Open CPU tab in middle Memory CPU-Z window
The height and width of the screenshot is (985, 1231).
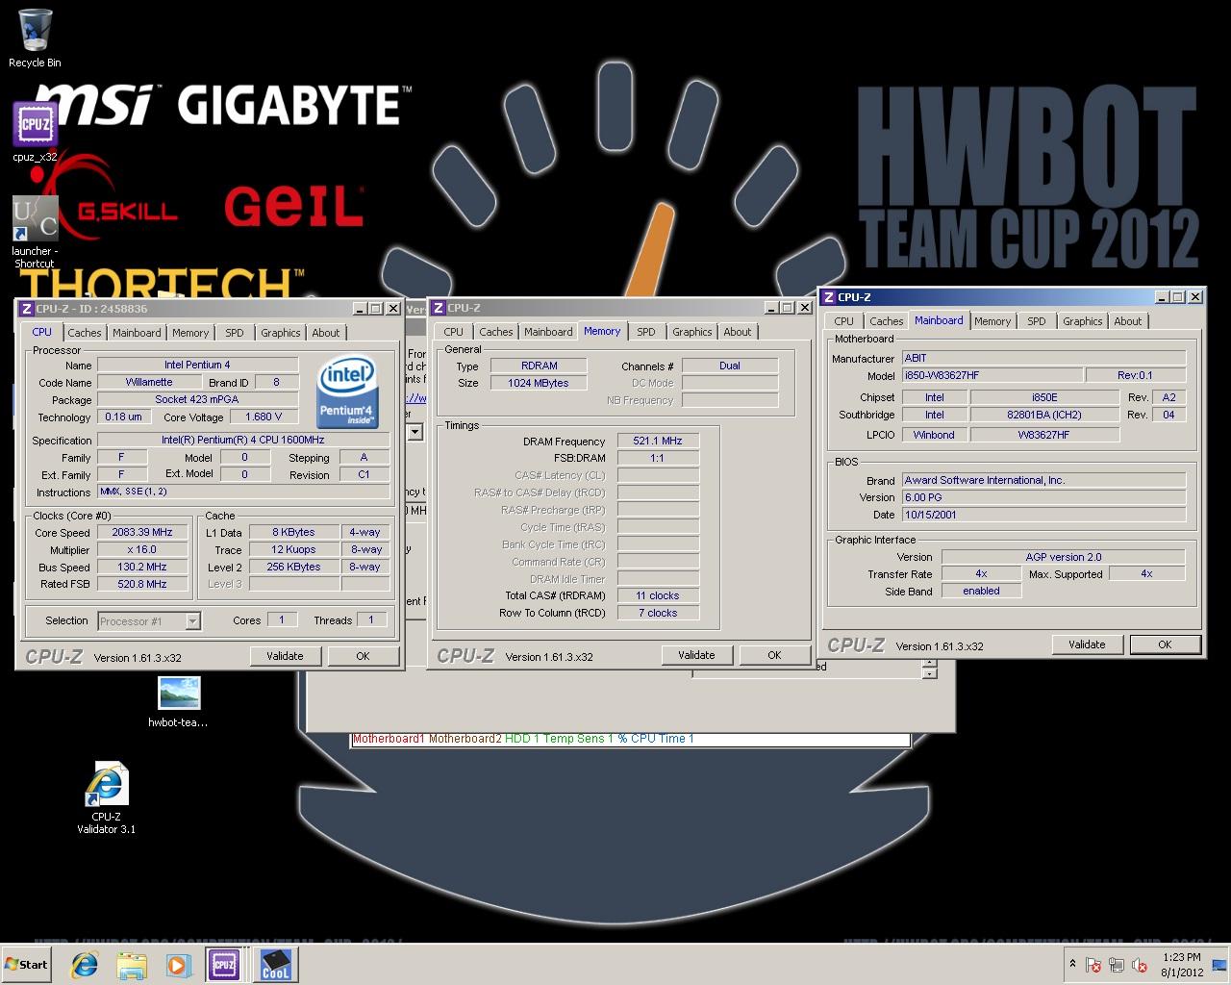pyautogui.click(x=454, y=332)
